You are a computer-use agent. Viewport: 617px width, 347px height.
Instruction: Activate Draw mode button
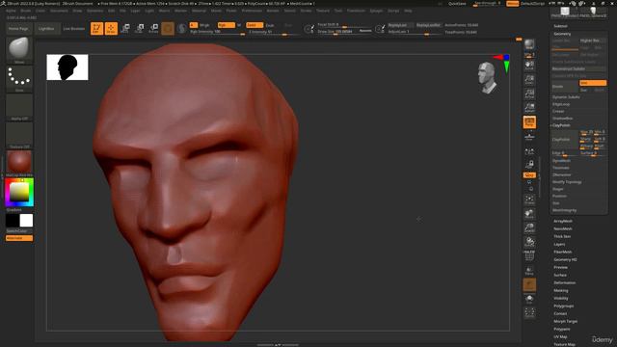coord(111,28)
